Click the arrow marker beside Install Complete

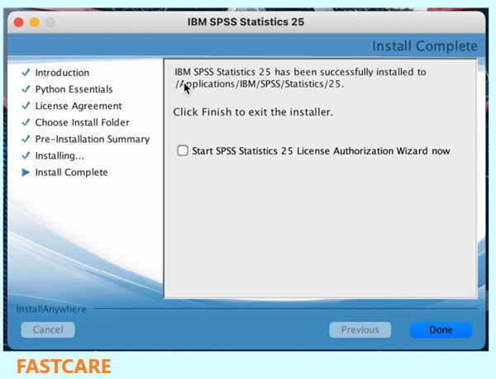point(26,172)
